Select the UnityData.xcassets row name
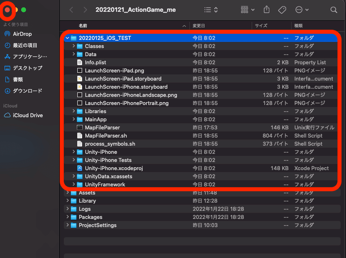346x258 pixels. (109, 177)
